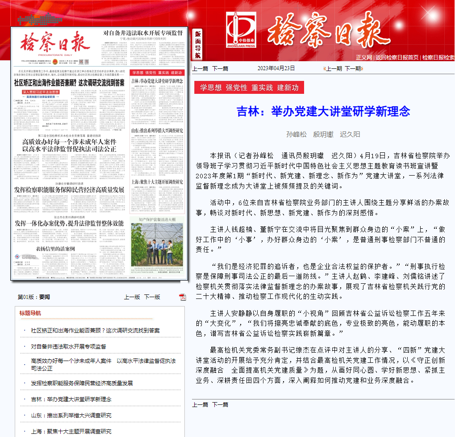Go to previous page 上一版
This screenshot has height=437, width=455.
[132, 297]
